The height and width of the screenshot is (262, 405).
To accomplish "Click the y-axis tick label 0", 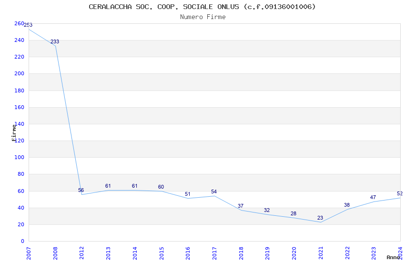I will coord(22,241).
